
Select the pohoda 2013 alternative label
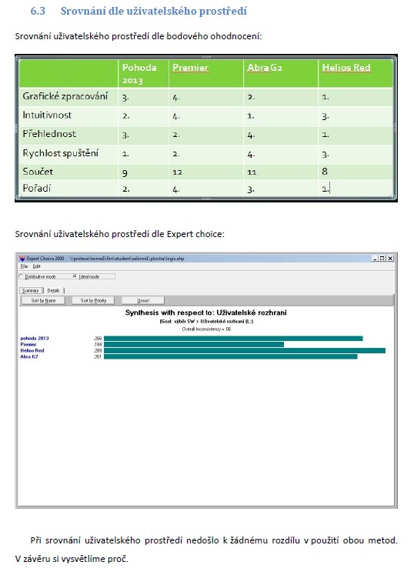[35, 339]
